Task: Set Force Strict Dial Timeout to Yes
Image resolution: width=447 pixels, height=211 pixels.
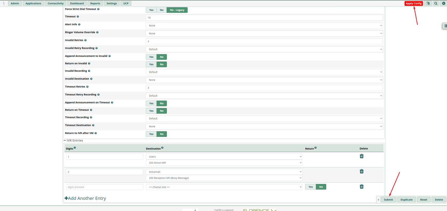Action: [x=151, y=10]
